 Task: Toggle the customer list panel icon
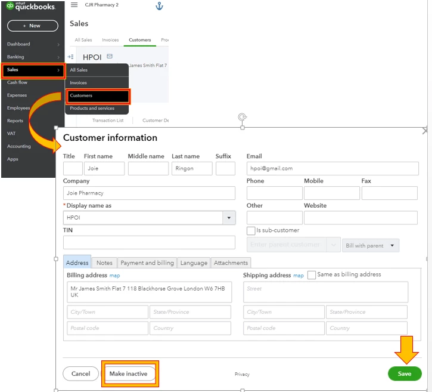[70, 57]
